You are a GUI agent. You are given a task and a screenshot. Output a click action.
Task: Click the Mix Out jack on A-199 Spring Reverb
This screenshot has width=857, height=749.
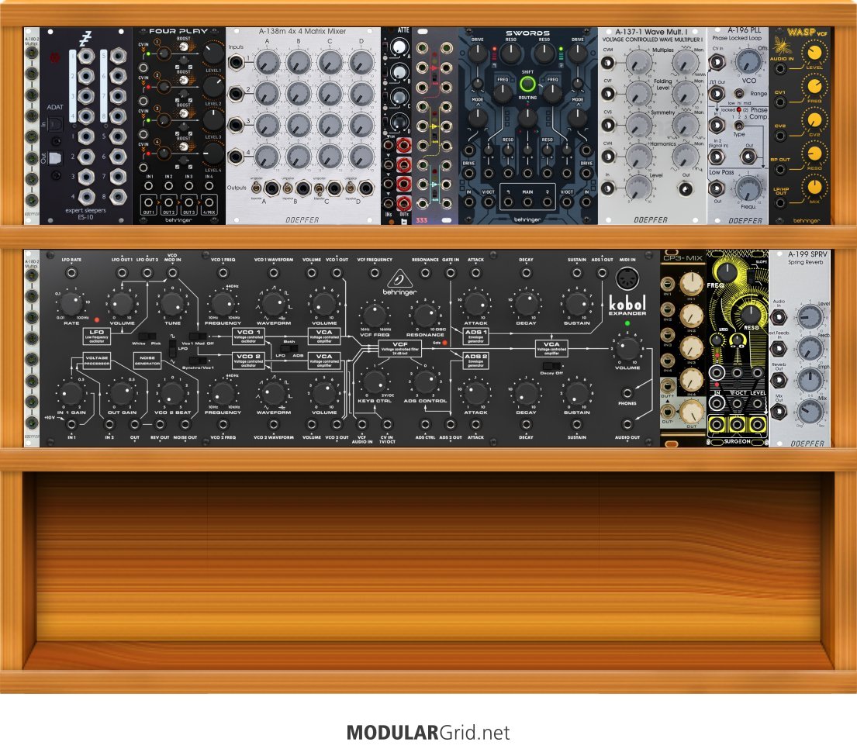coord(779,412)
